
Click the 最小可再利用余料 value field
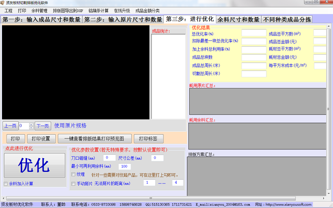(125, 166)
